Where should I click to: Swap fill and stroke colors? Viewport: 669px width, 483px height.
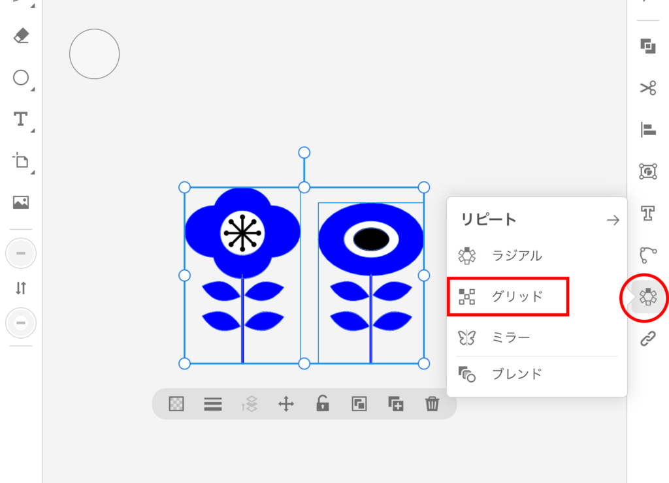[21, 288]
